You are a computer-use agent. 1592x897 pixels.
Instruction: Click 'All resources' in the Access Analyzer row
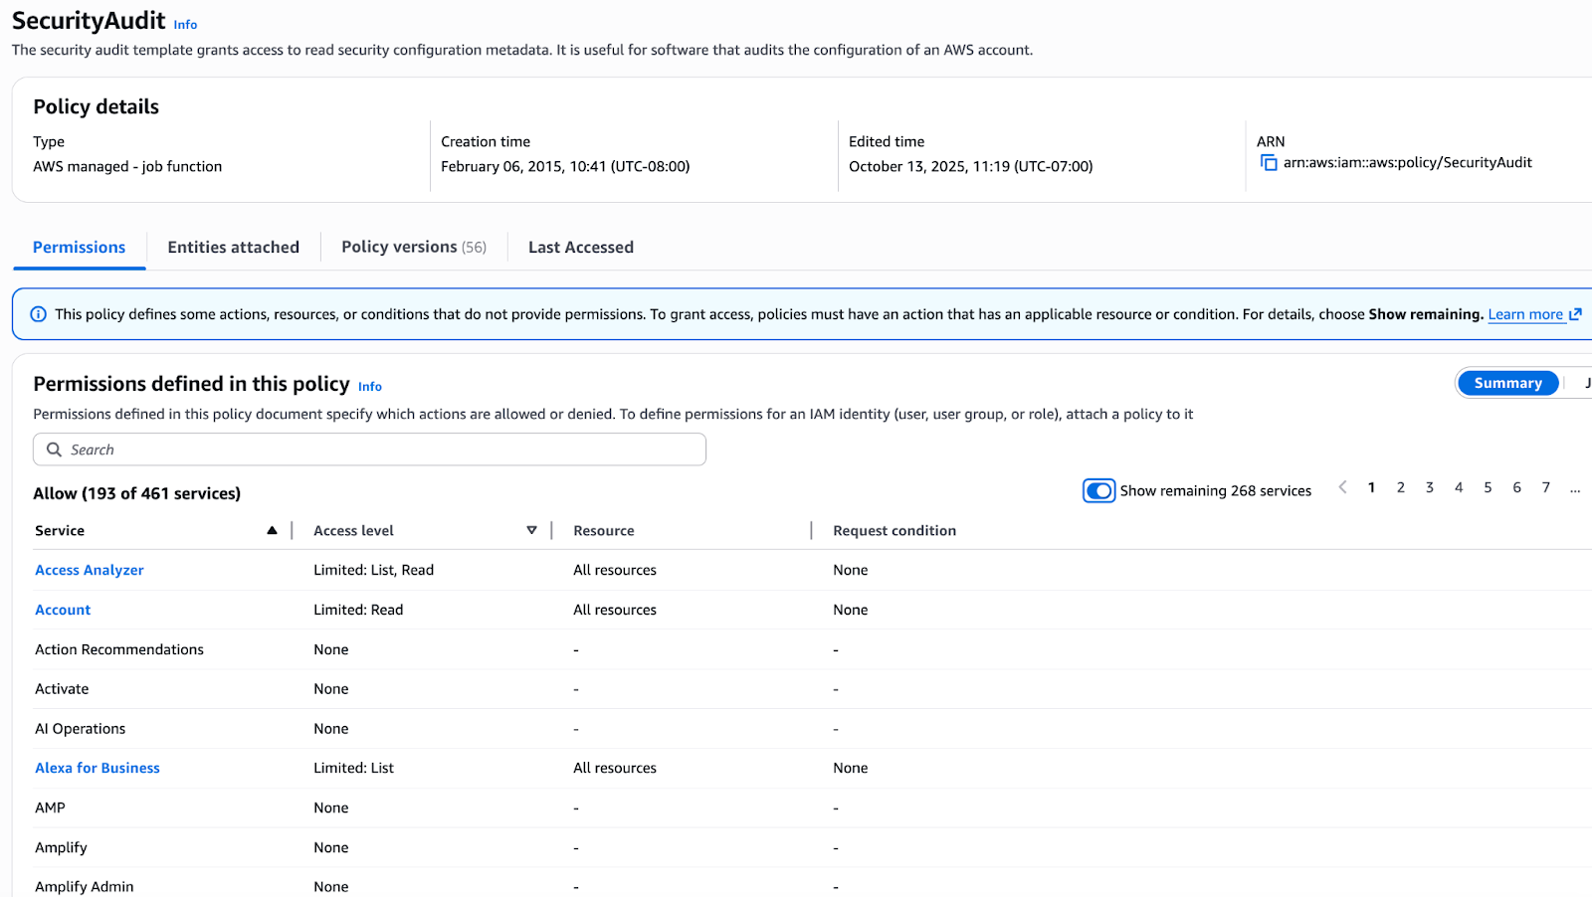coord(615,570)
